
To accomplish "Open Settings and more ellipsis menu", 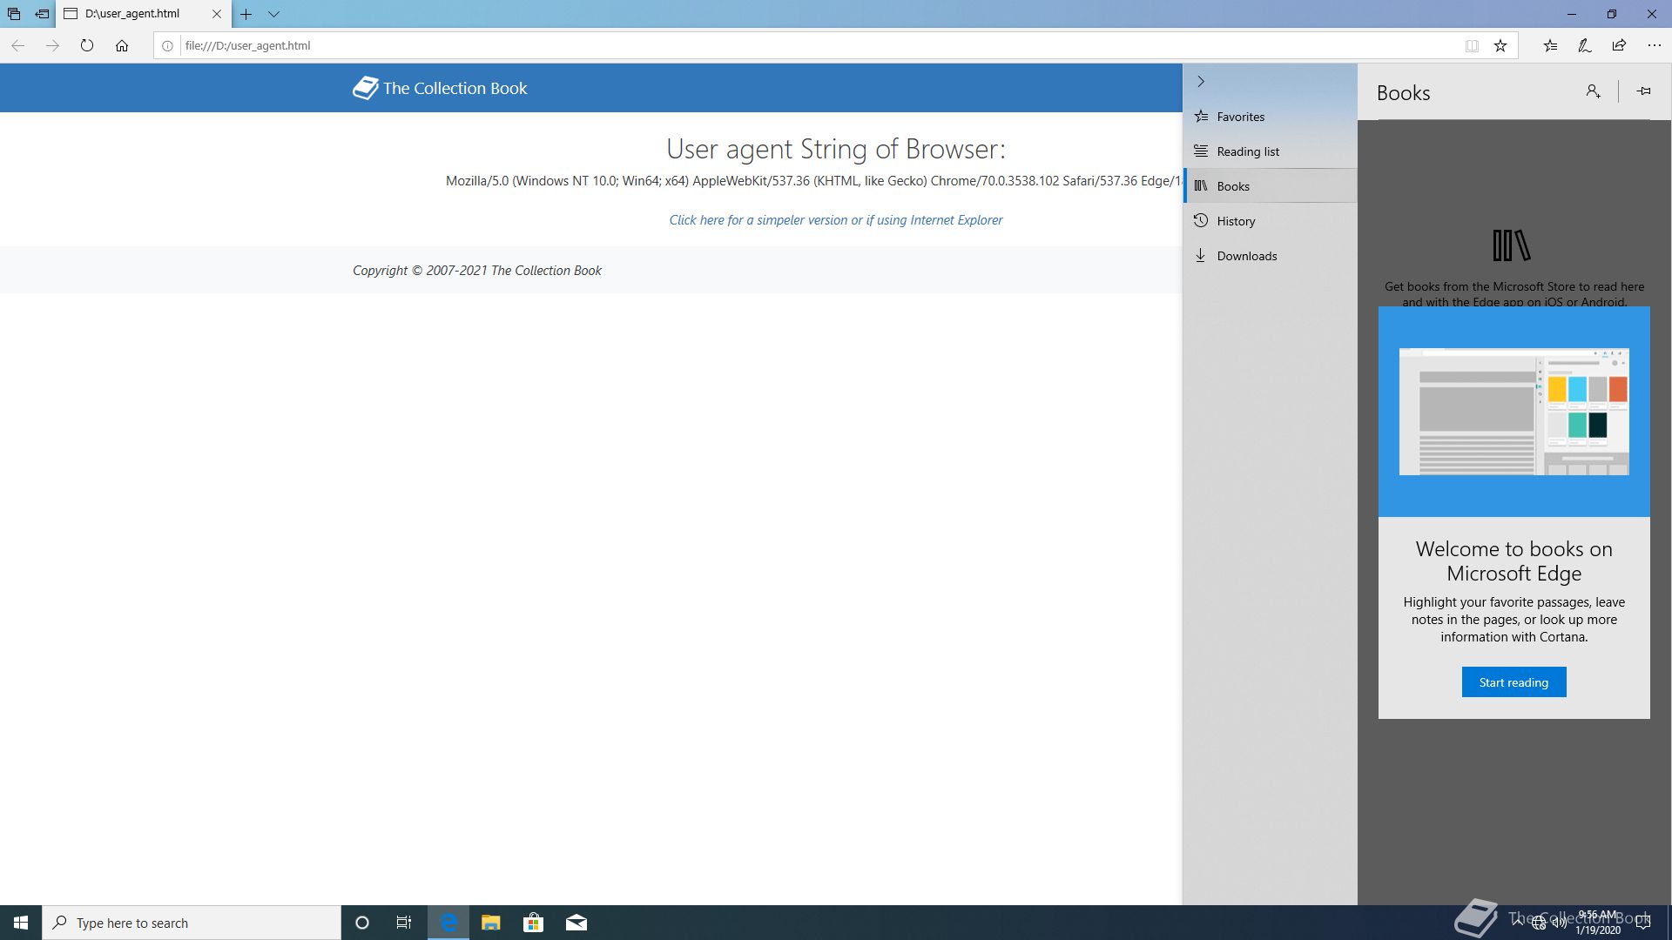I will [1654, 45].
